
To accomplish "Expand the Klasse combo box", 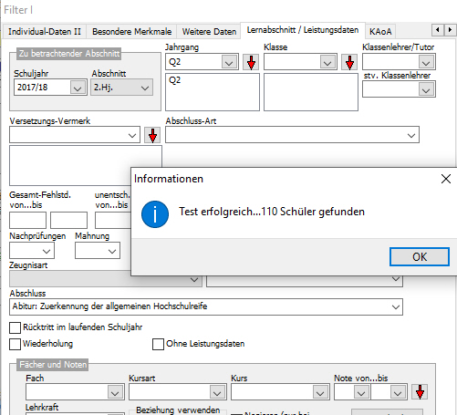I will coord(327,62).
